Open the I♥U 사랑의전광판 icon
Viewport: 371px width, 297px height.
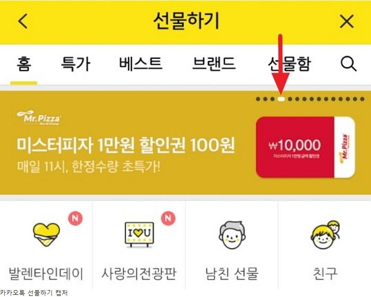point(140,235)
